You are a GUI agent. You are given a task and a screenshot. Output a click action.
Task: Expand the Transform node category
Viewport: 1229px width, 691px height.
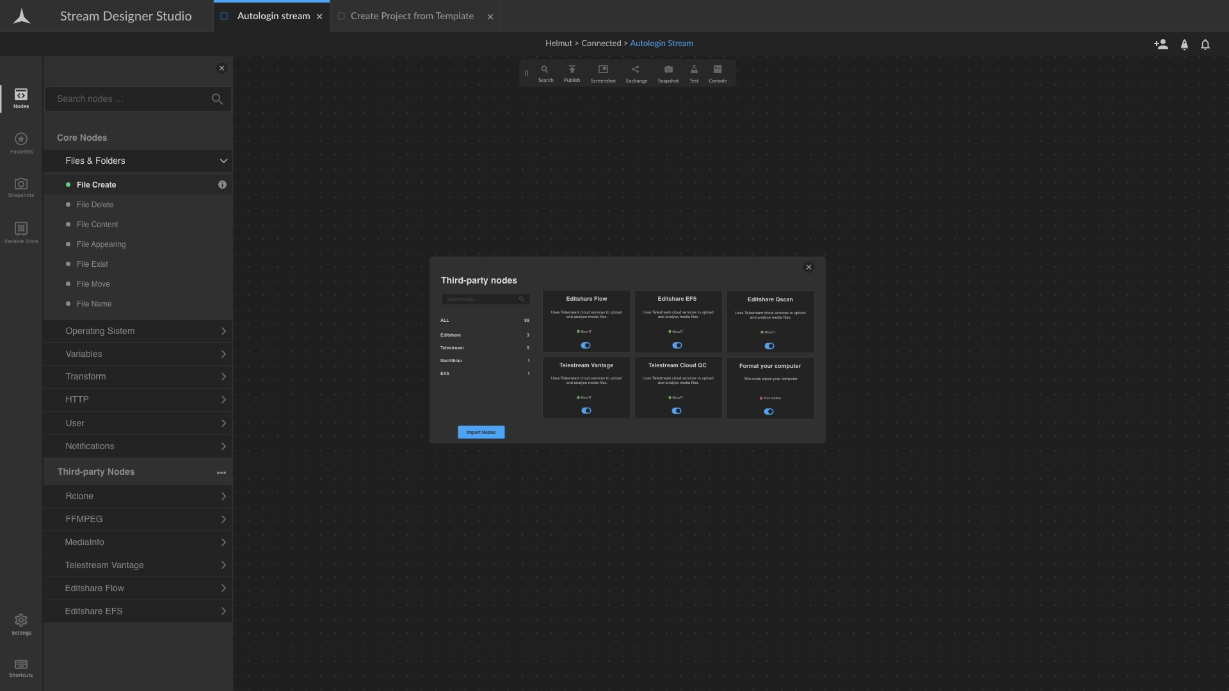coord(138,377)
